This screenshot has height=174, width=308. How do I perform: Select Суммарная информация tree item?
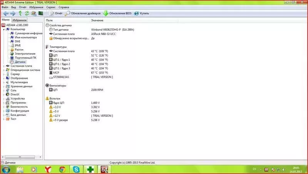click(x=27, y=33)
